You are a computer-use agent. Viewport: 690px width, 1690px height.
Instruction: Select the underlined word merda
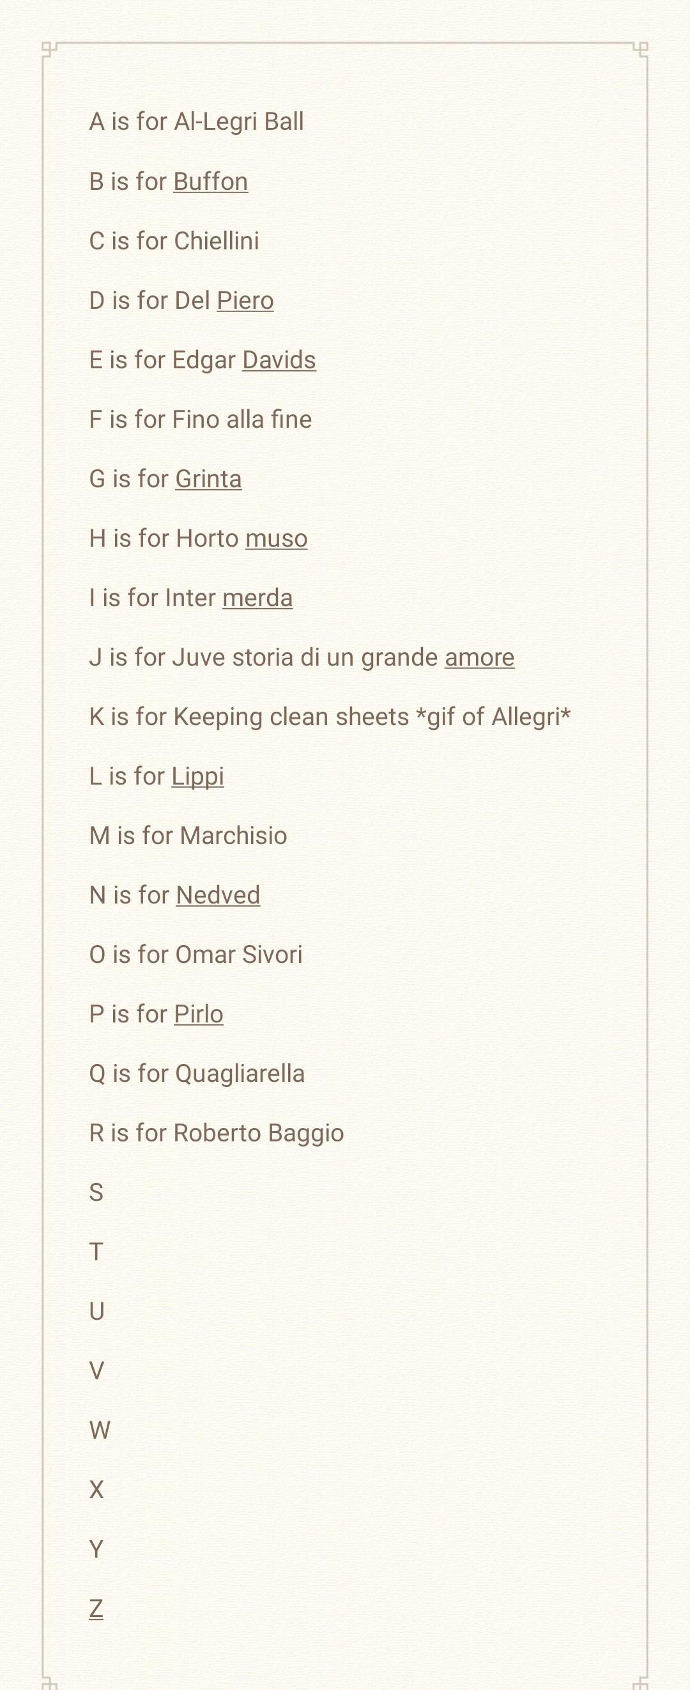(x=257, y=598)
